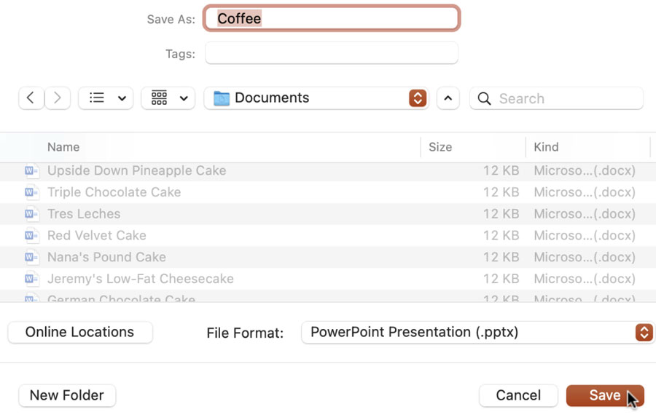Image resolution: width=656 pixels, height=420 pixels.
Task: Click into the Tags field
Action: (332, 53)
